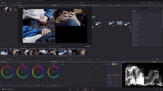Jump to first frame in transport
This screenshot has height=91, width=163.
coord(50,47)
